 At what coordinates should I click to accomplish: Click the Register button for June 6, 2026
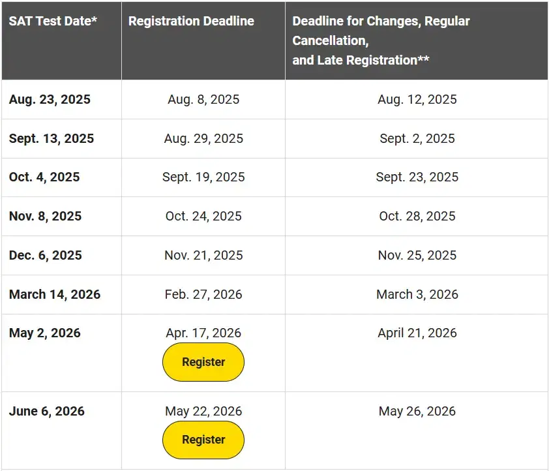tap(203, 440)
